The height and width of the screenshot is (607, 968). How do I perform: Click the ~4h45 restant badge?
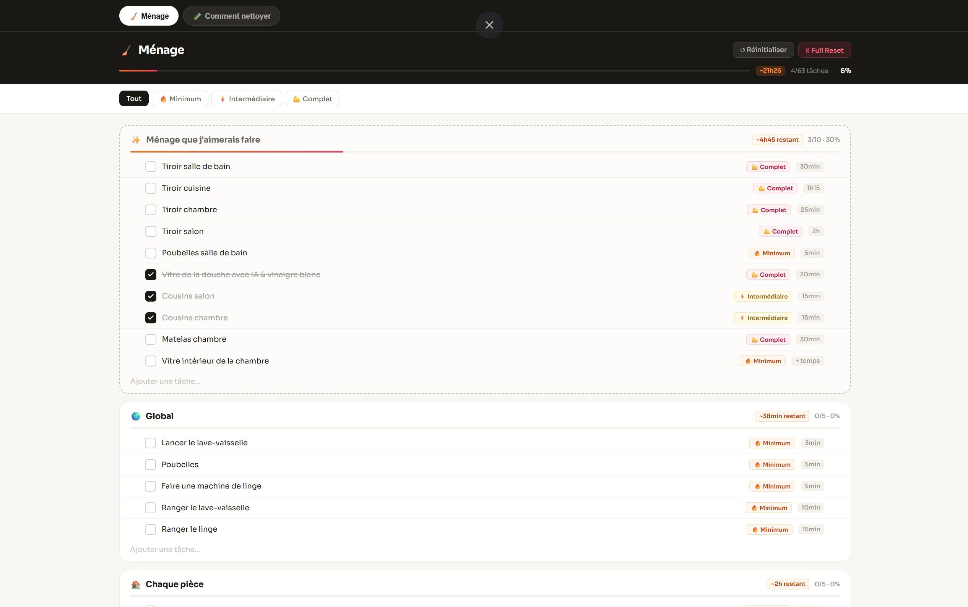(777, 140)
